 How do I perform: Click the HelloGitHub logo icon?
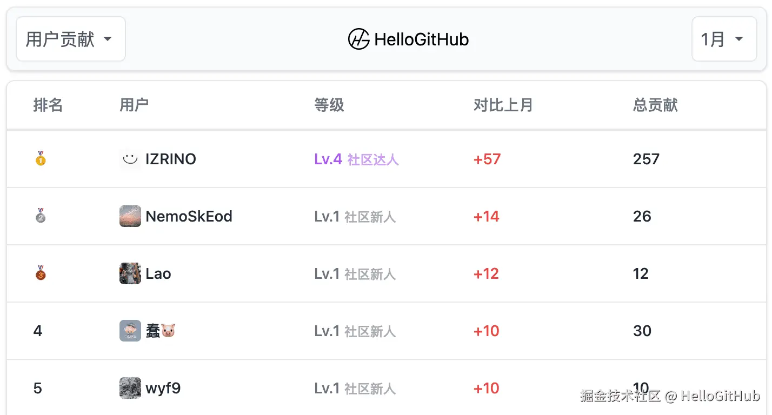[x=358, y=39]
